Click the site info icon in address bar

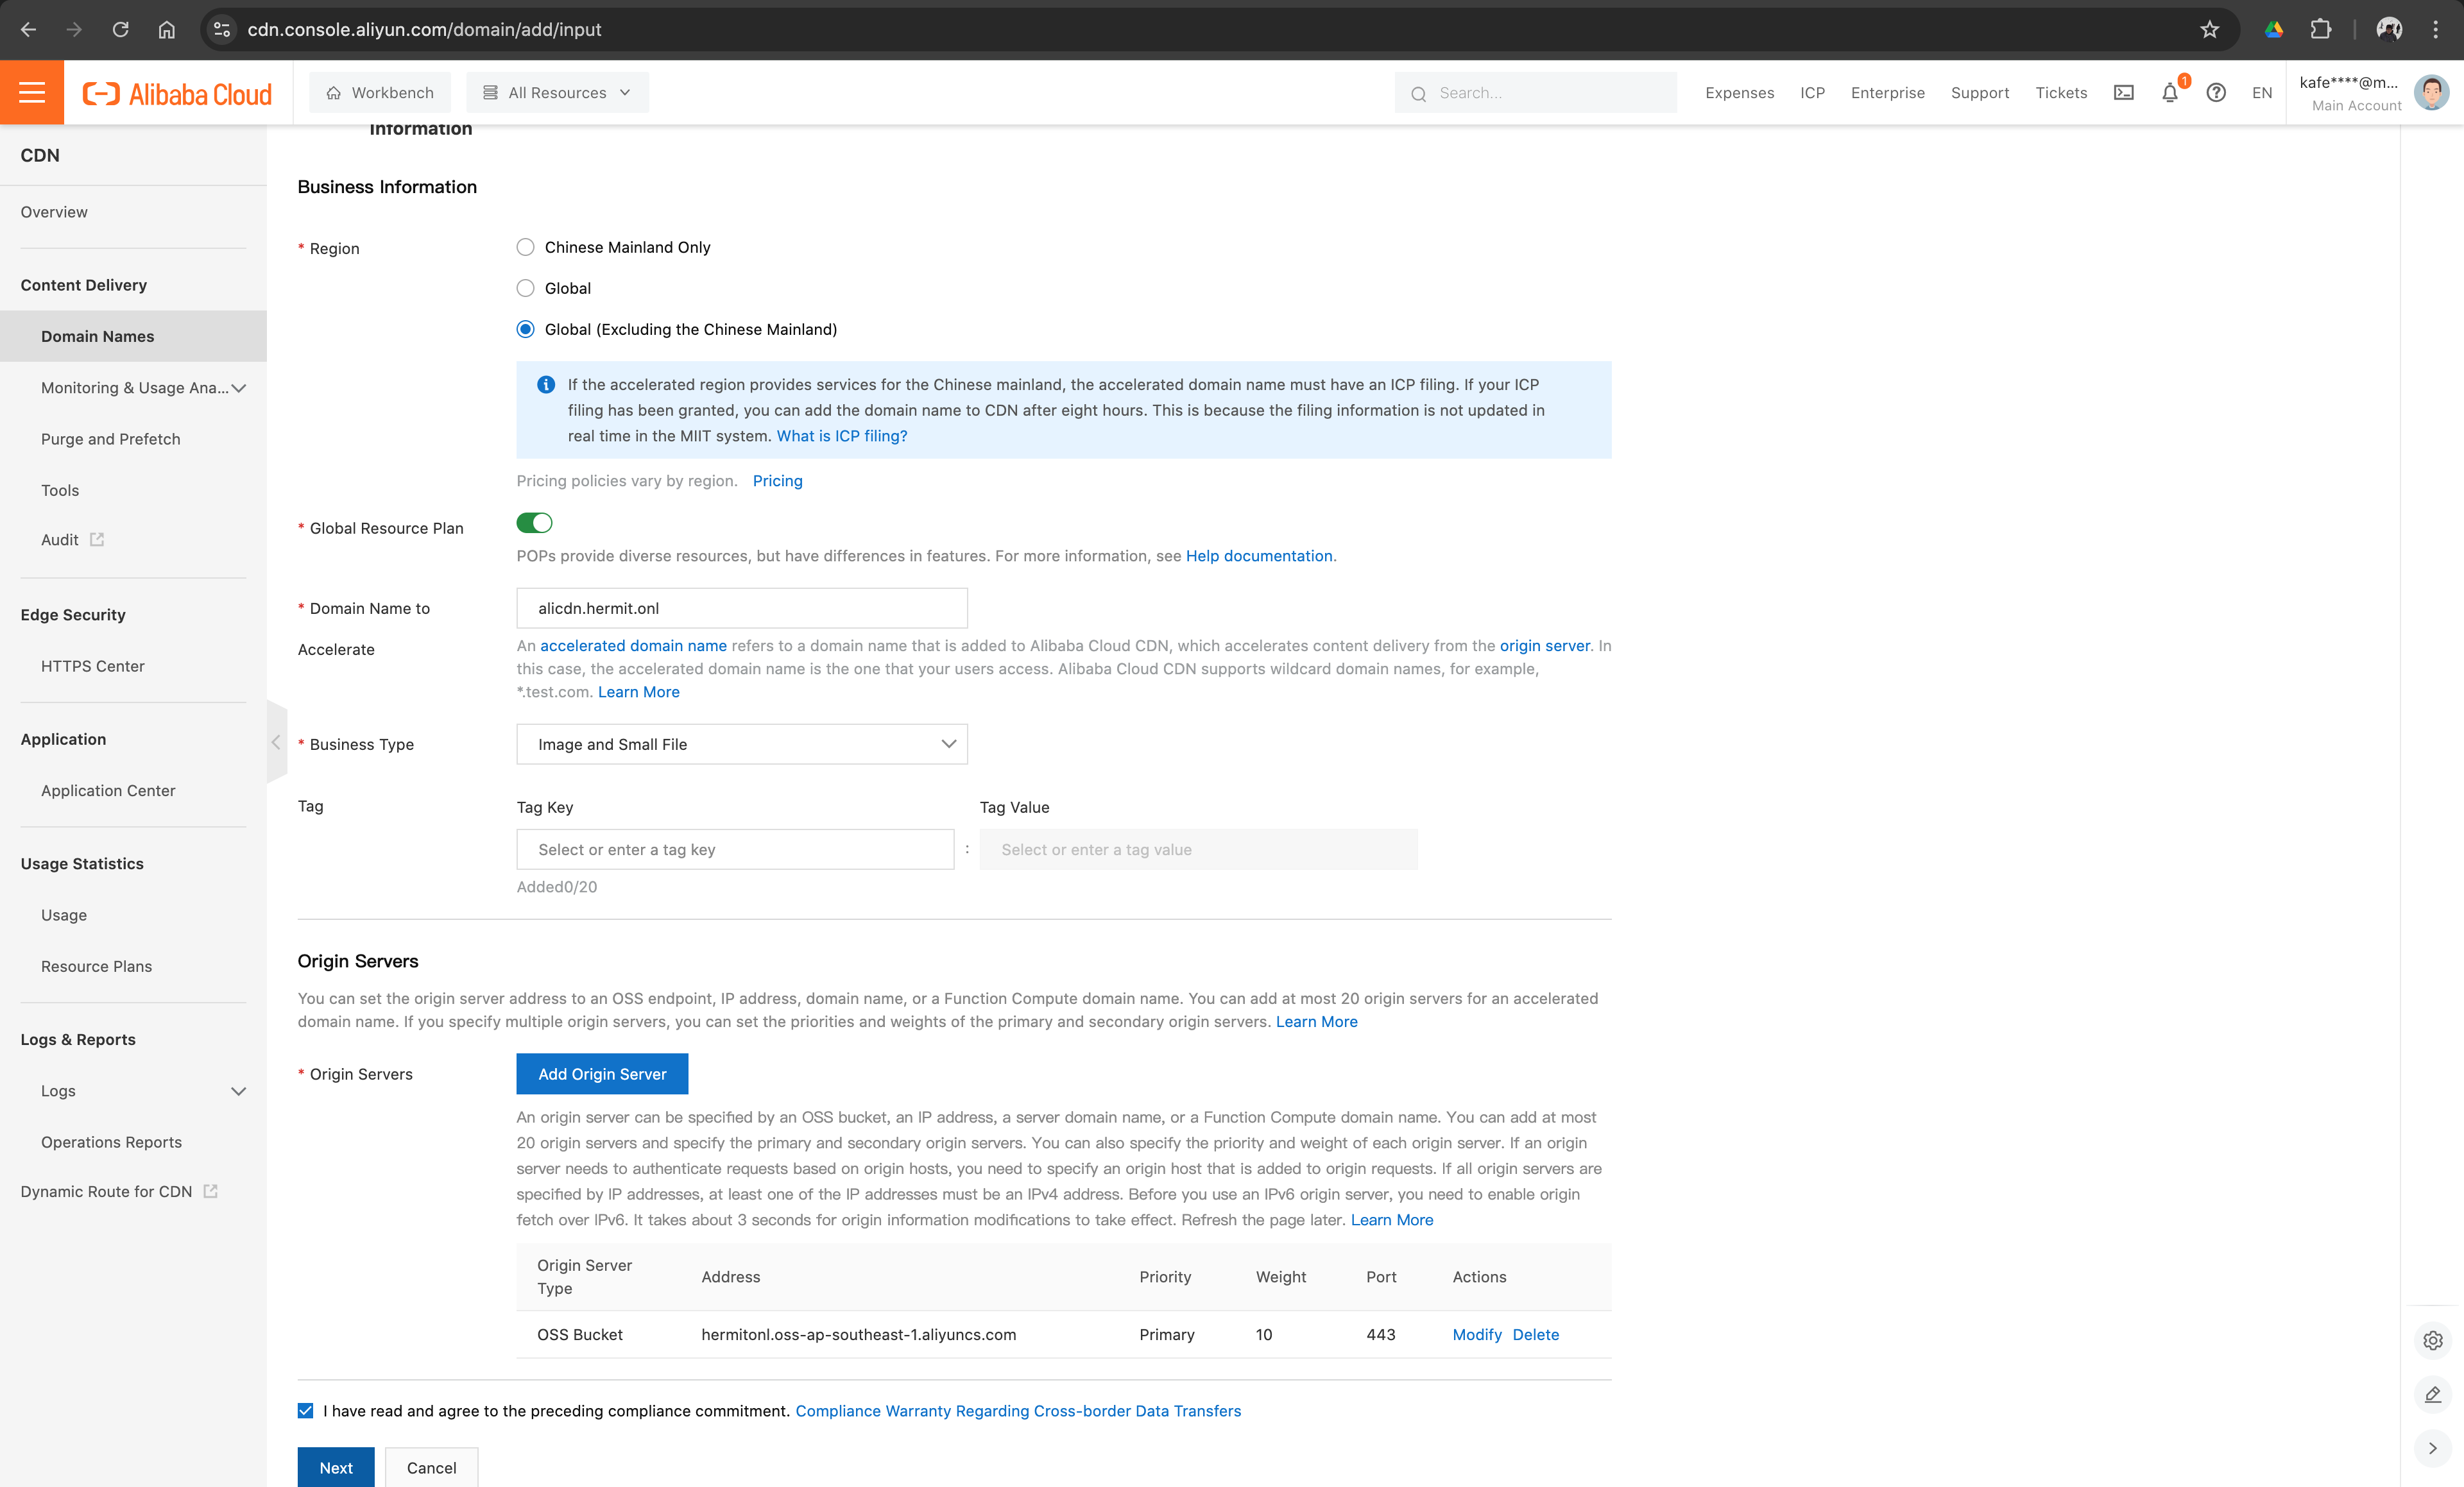(x=222, y=29)
